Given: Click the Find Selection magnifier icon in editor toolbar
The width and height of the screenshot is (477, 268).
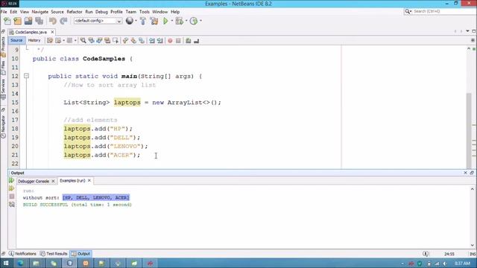Looking at the screenshot, I should (83, 41).
